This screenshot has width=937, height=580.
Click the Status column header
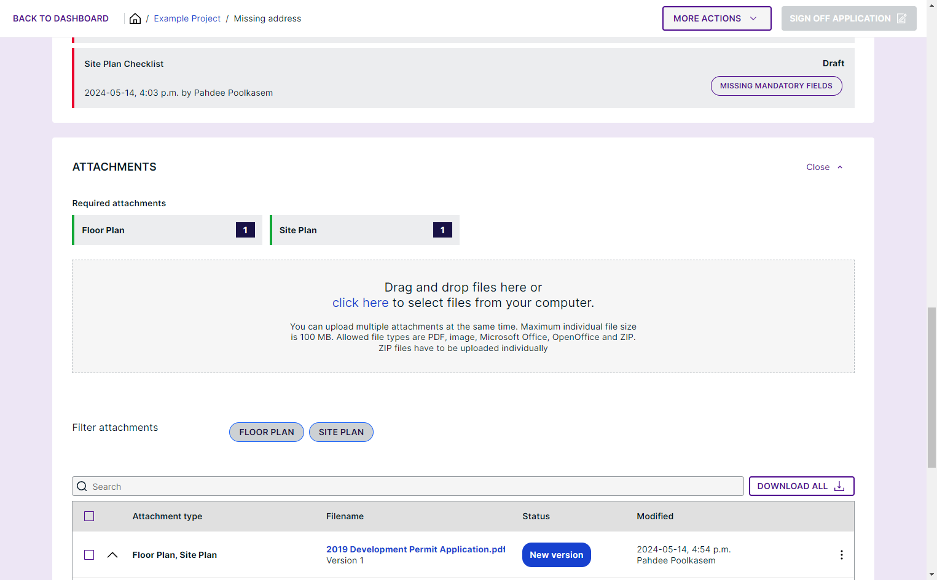pyautogui.click(x=536, y=516)
